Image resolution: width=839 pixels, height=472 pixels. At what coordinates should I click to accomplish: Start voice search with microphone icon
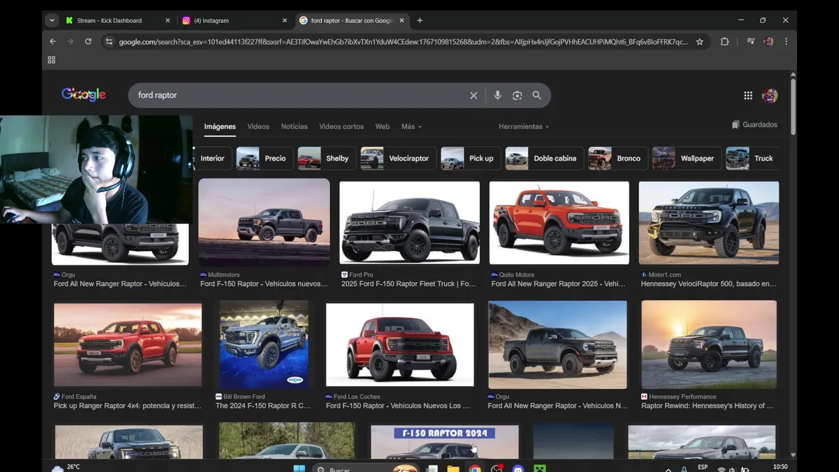point(498,96)
